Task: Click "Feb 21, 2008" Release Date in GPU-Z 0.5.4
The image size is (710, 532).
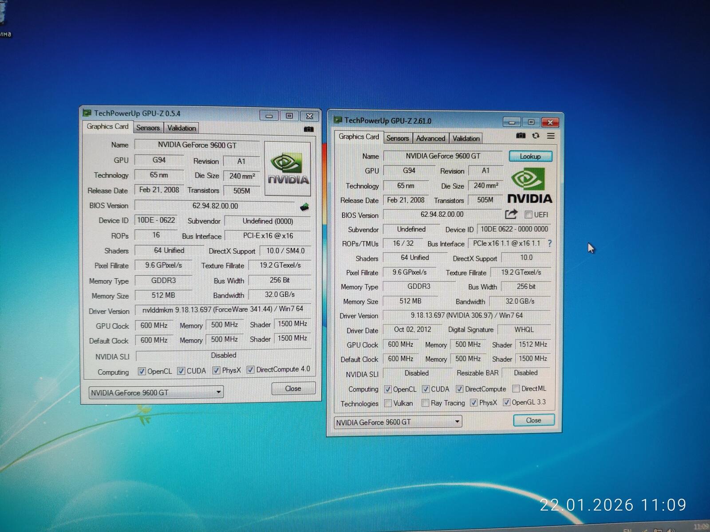Action: (159, 190)
